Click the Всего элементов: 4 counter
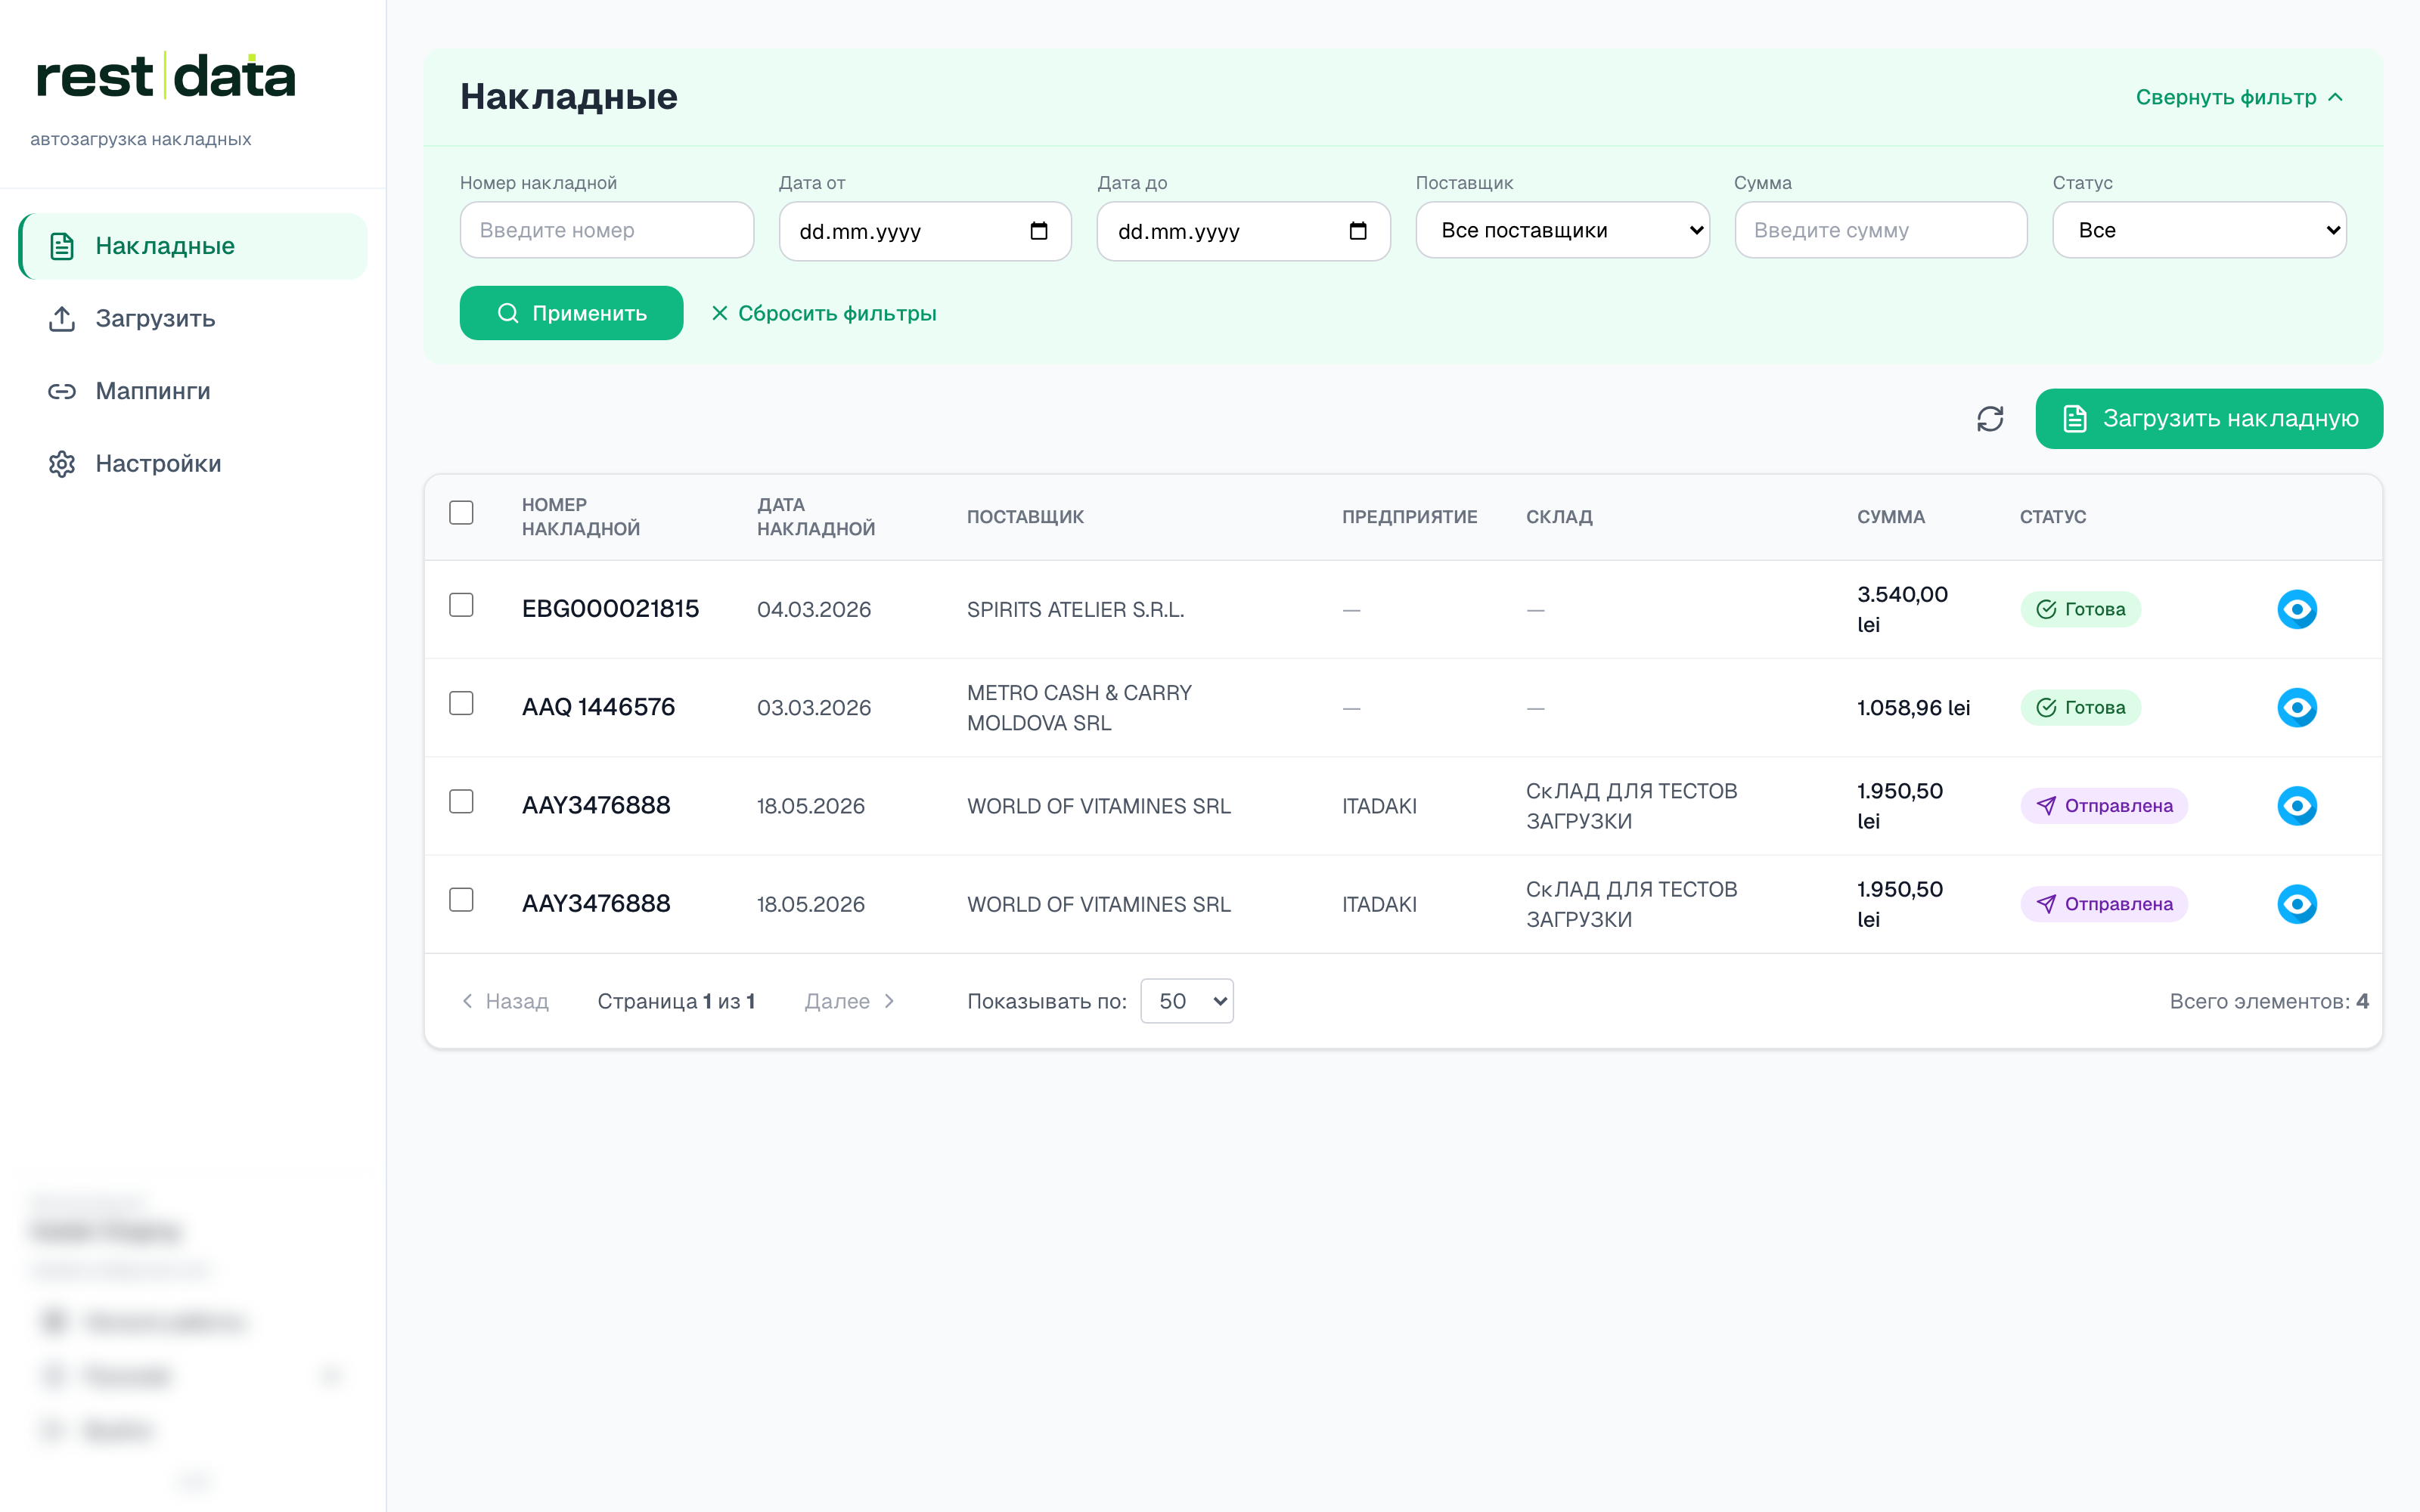The width and height of the screenshot is (2420, 1512). tap(2269, 1001)
